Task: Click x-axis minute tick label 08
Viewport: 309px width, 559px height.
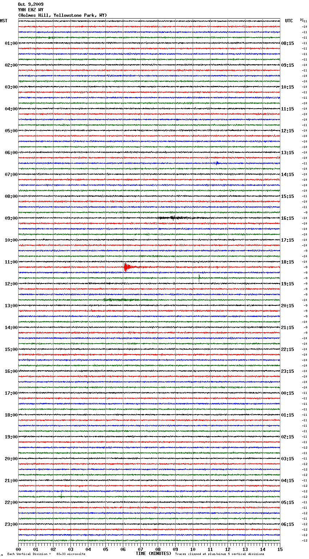Action: tap(158, 550)
